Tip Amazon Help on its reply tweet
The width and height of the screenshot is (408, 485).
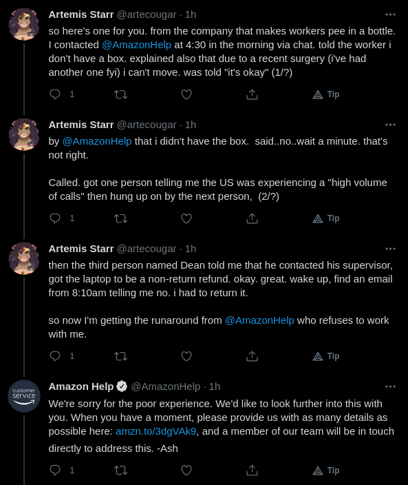(x=326, y=471)
